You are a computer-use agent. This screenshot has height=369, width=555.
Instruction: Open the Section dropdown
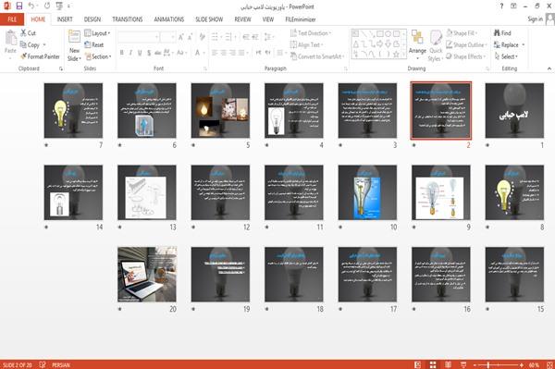[x=98, y=56]
